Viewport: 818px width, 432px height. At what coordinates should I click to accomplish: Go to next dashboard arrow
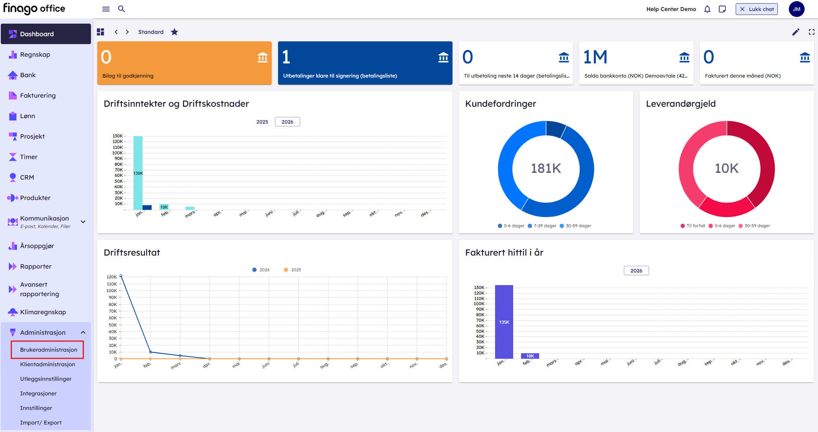(127, 32)
